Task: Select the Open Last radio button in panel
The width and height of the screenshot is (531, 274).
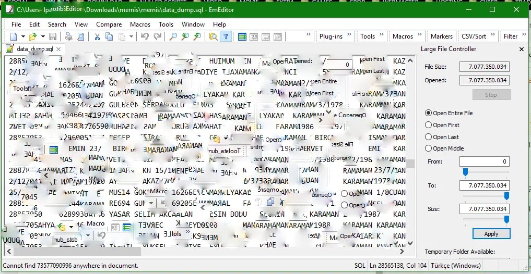Action: (428, 137)
